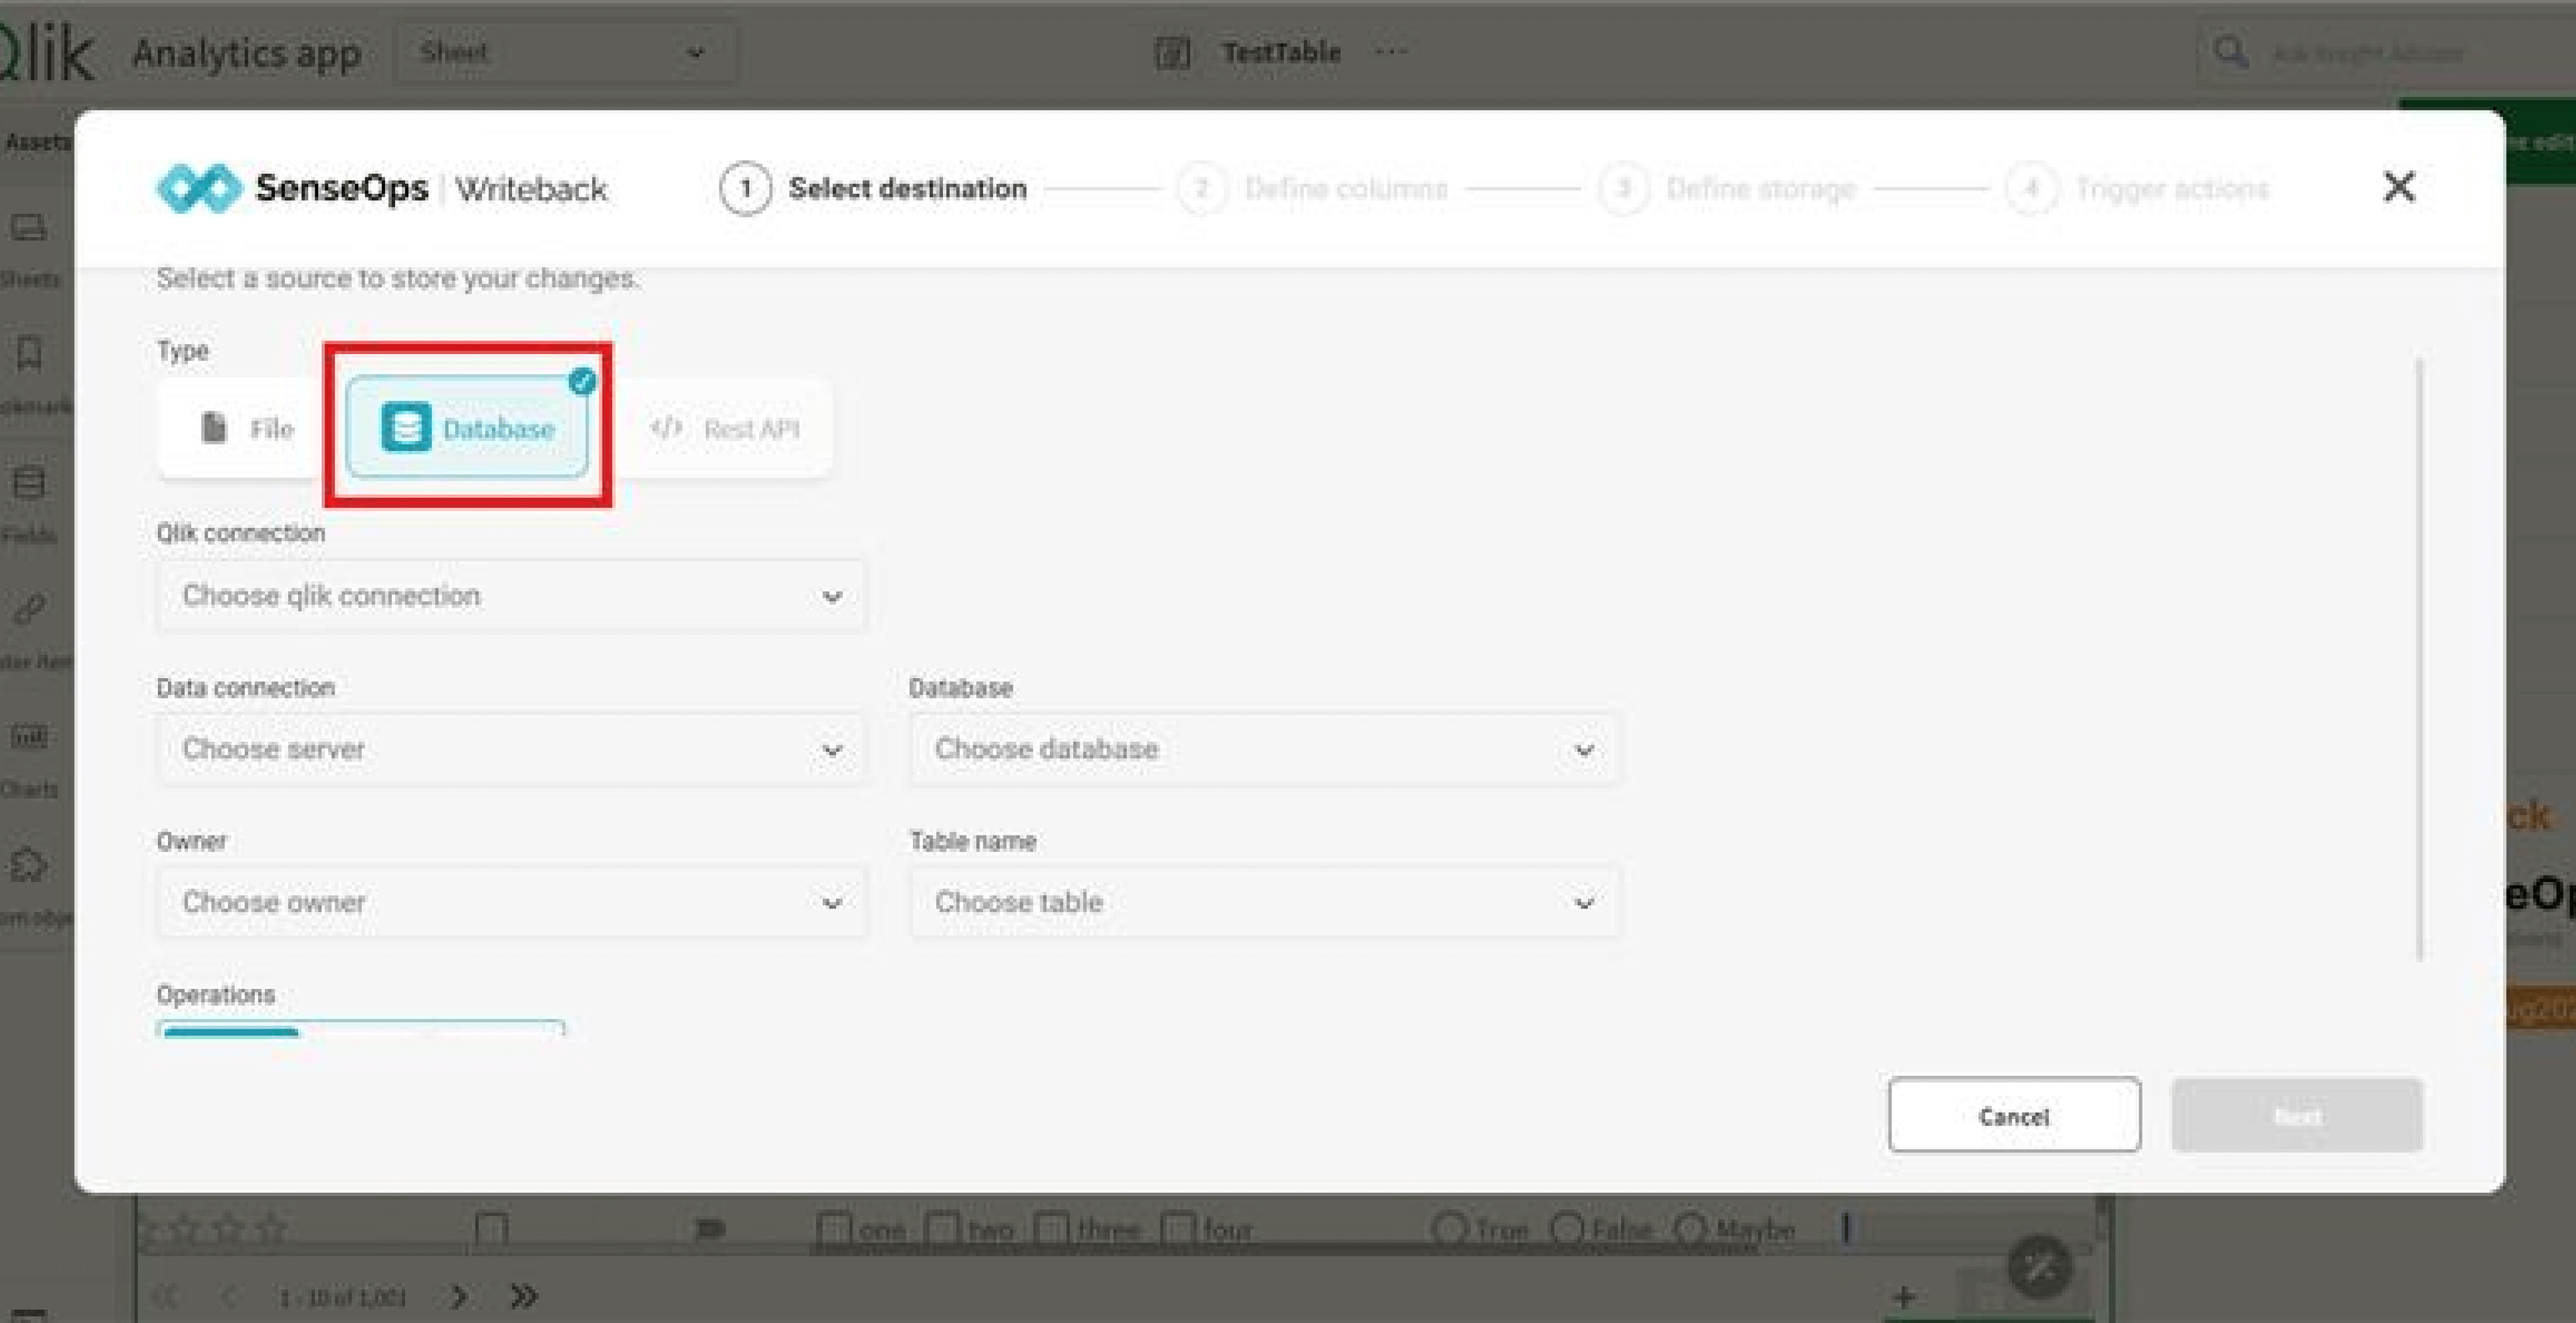Click the round edit icon on table
The height and width of the screenshot is (1323, 2576).
(2040, 1267)
